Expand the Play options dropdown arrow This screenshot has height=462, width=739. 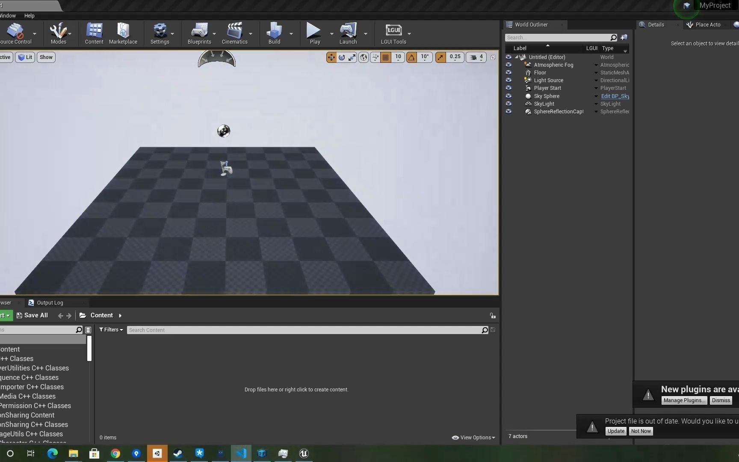(331, 34)
